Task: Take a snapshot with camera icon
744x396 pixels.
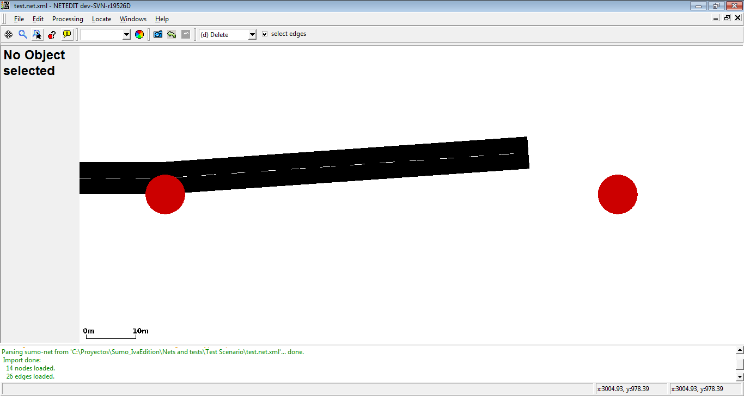Action: point(158,34)
